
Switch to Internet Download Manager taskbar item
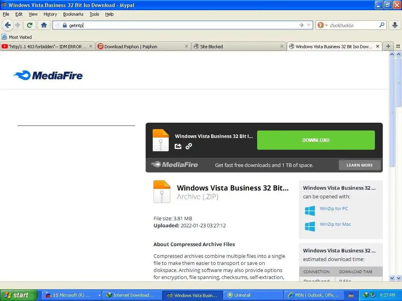coord(132,295)
